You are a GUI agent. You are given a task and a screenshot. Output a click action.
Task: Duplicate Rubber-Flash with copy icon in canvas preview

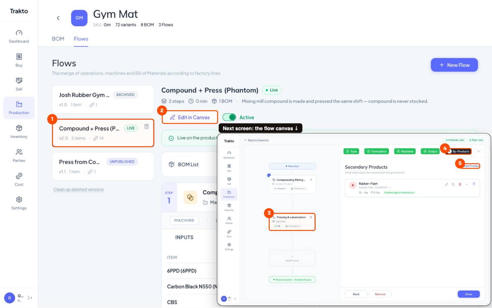(x=453, y=185)
